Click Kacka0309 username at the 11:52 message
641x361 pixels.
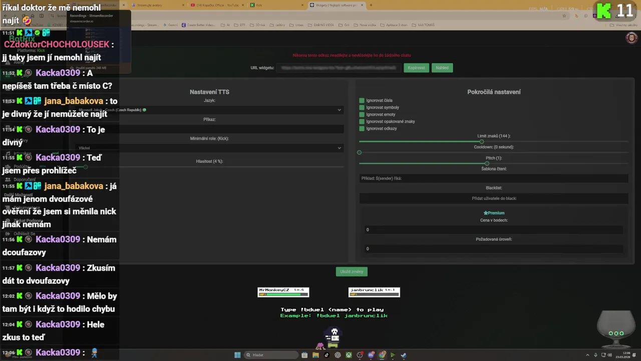[x=58, y=73]
